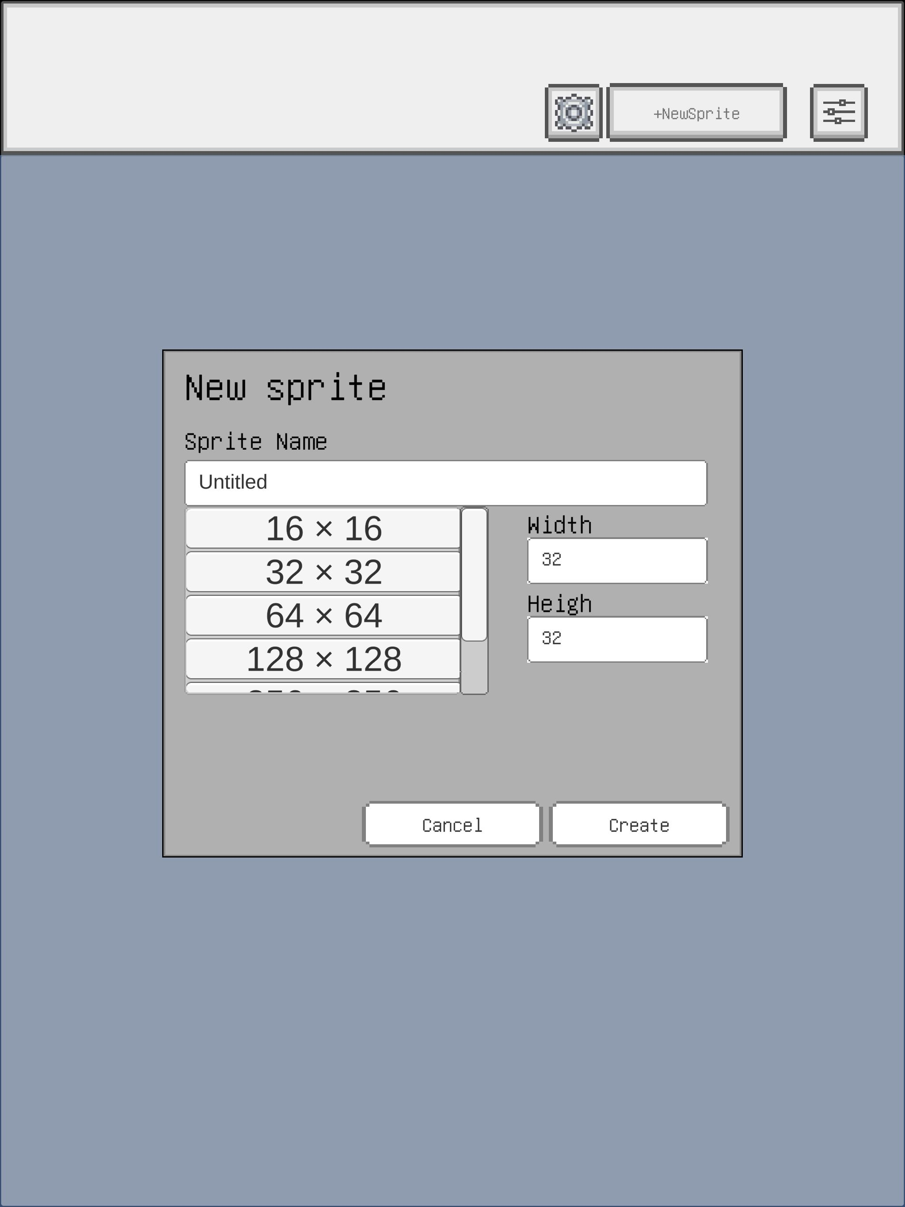This screenshot has height=1207, width=905.
Task: Select the 16 × 16 size preset
Action: [x=323, y=528]
